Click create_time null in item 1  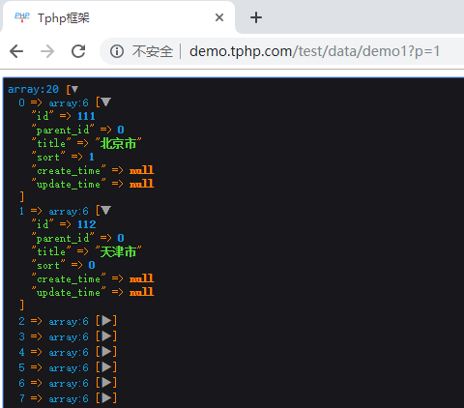coord(142,278)
